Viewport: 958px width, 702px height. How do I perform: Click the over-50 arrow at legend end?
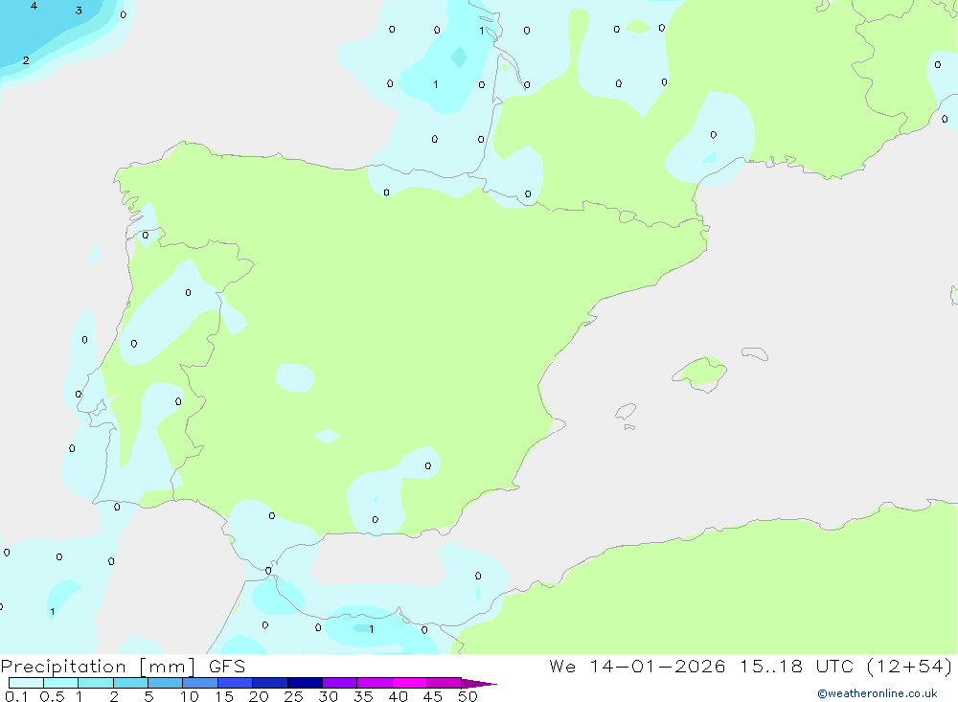coord(478,684)
